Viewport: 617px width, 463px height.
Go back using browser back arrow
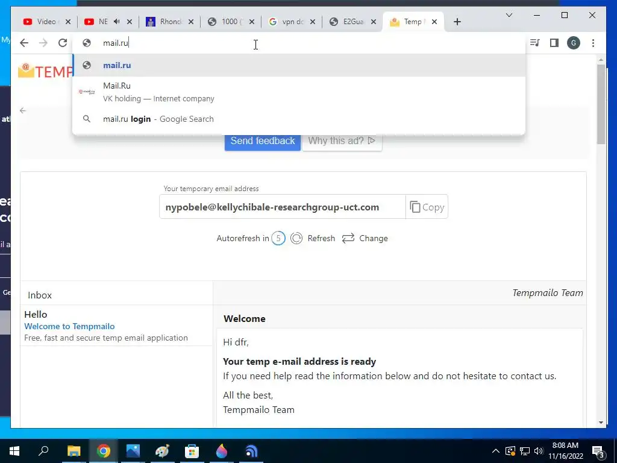click(x=24, y=43)
